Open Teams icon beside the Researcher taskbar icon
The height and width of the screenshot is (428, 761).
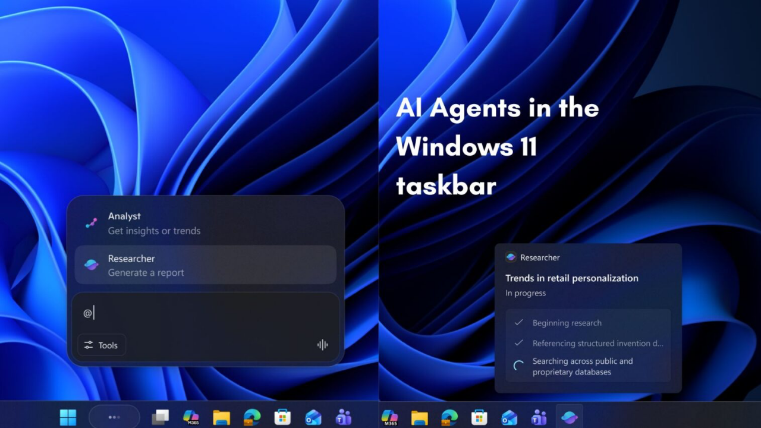[x=539, y=417]
